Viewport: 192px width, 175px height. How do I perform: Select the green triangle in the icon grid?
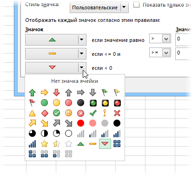pyautogui.click(x=80, y=144)
